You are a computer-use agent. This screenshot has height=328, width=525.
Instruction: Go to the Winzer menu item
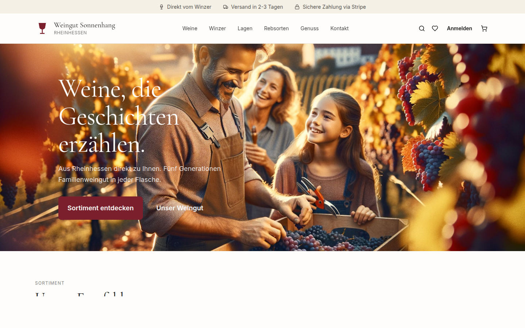tap(217, 28)
